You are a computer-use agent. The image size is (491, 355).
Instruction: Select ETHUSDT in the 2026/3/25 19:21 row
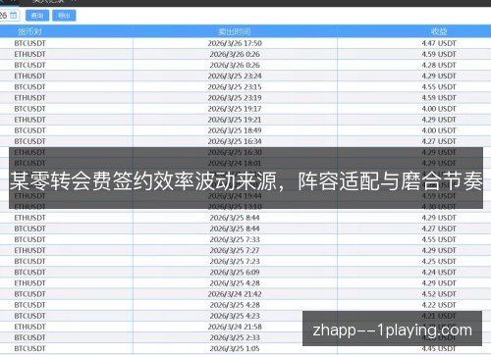click(29, 120)
